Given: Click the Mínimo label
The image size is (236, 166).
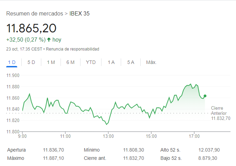Looking at the screenshot, I should tap(92, 150).
